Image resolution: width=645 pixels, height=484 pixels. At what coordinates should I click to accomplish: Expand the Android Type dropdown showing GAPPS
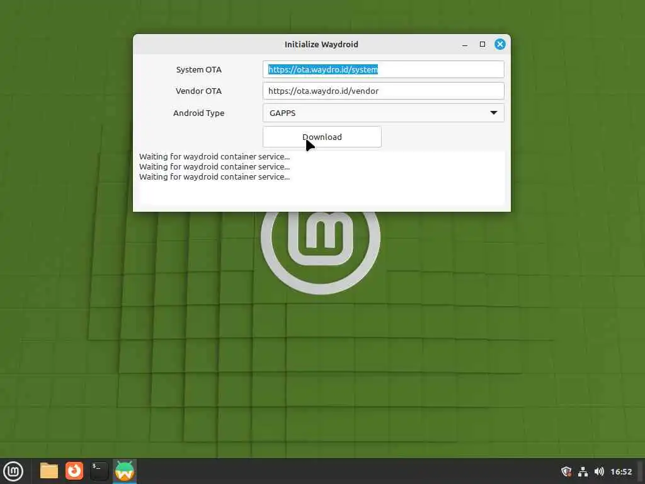tap(384, 113)
